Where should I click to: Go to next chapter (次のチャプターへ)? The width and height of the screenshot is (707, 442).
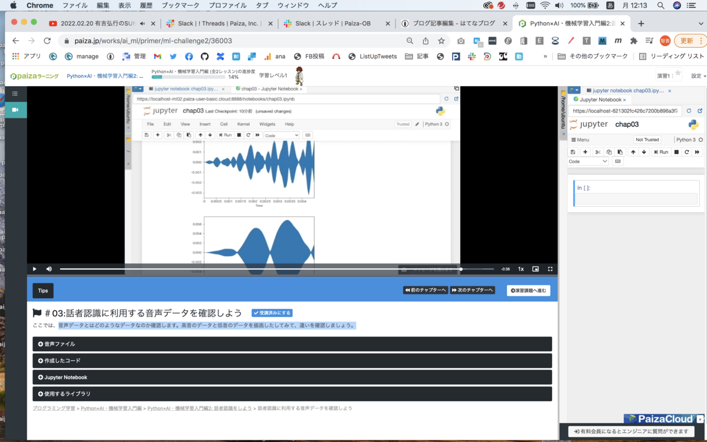coord(472,290)
